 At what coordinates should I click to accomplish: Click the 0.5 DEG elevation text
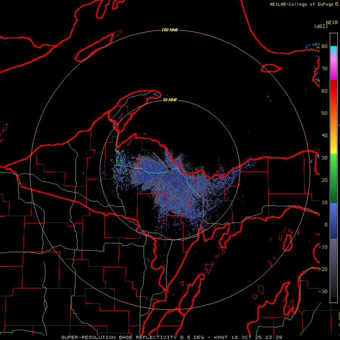pos(192,337)
